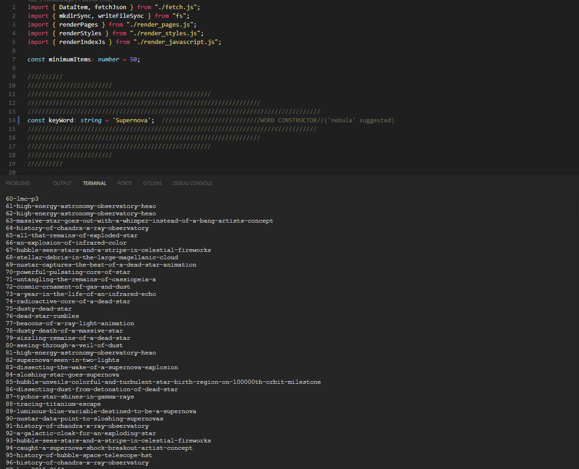Viewport: 579px width, 469px height.
Task: Click line number 14 in the gutter
Action: pyautogui.click(x=12, y=120)
